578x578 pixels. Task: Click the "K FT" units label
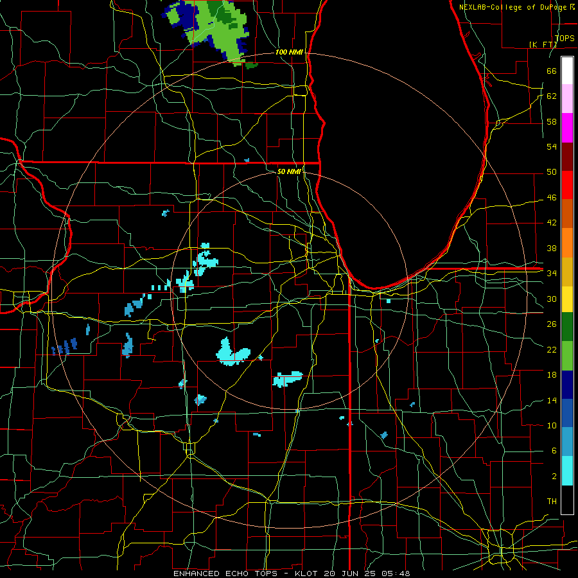(x=543, y=44)
